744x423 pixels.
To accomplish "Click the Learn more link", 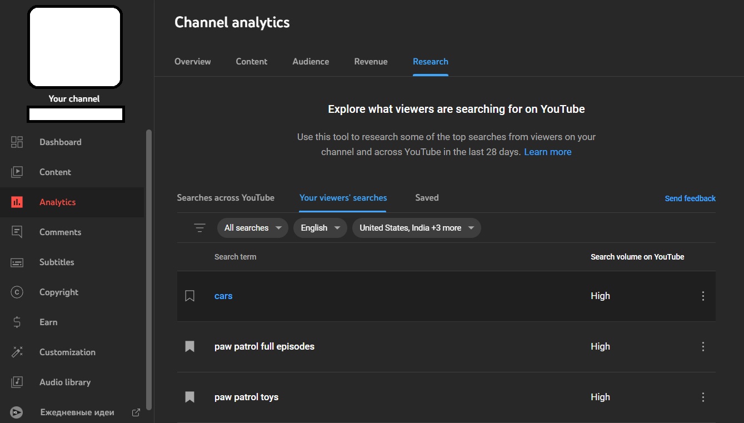I will [548, 152].
